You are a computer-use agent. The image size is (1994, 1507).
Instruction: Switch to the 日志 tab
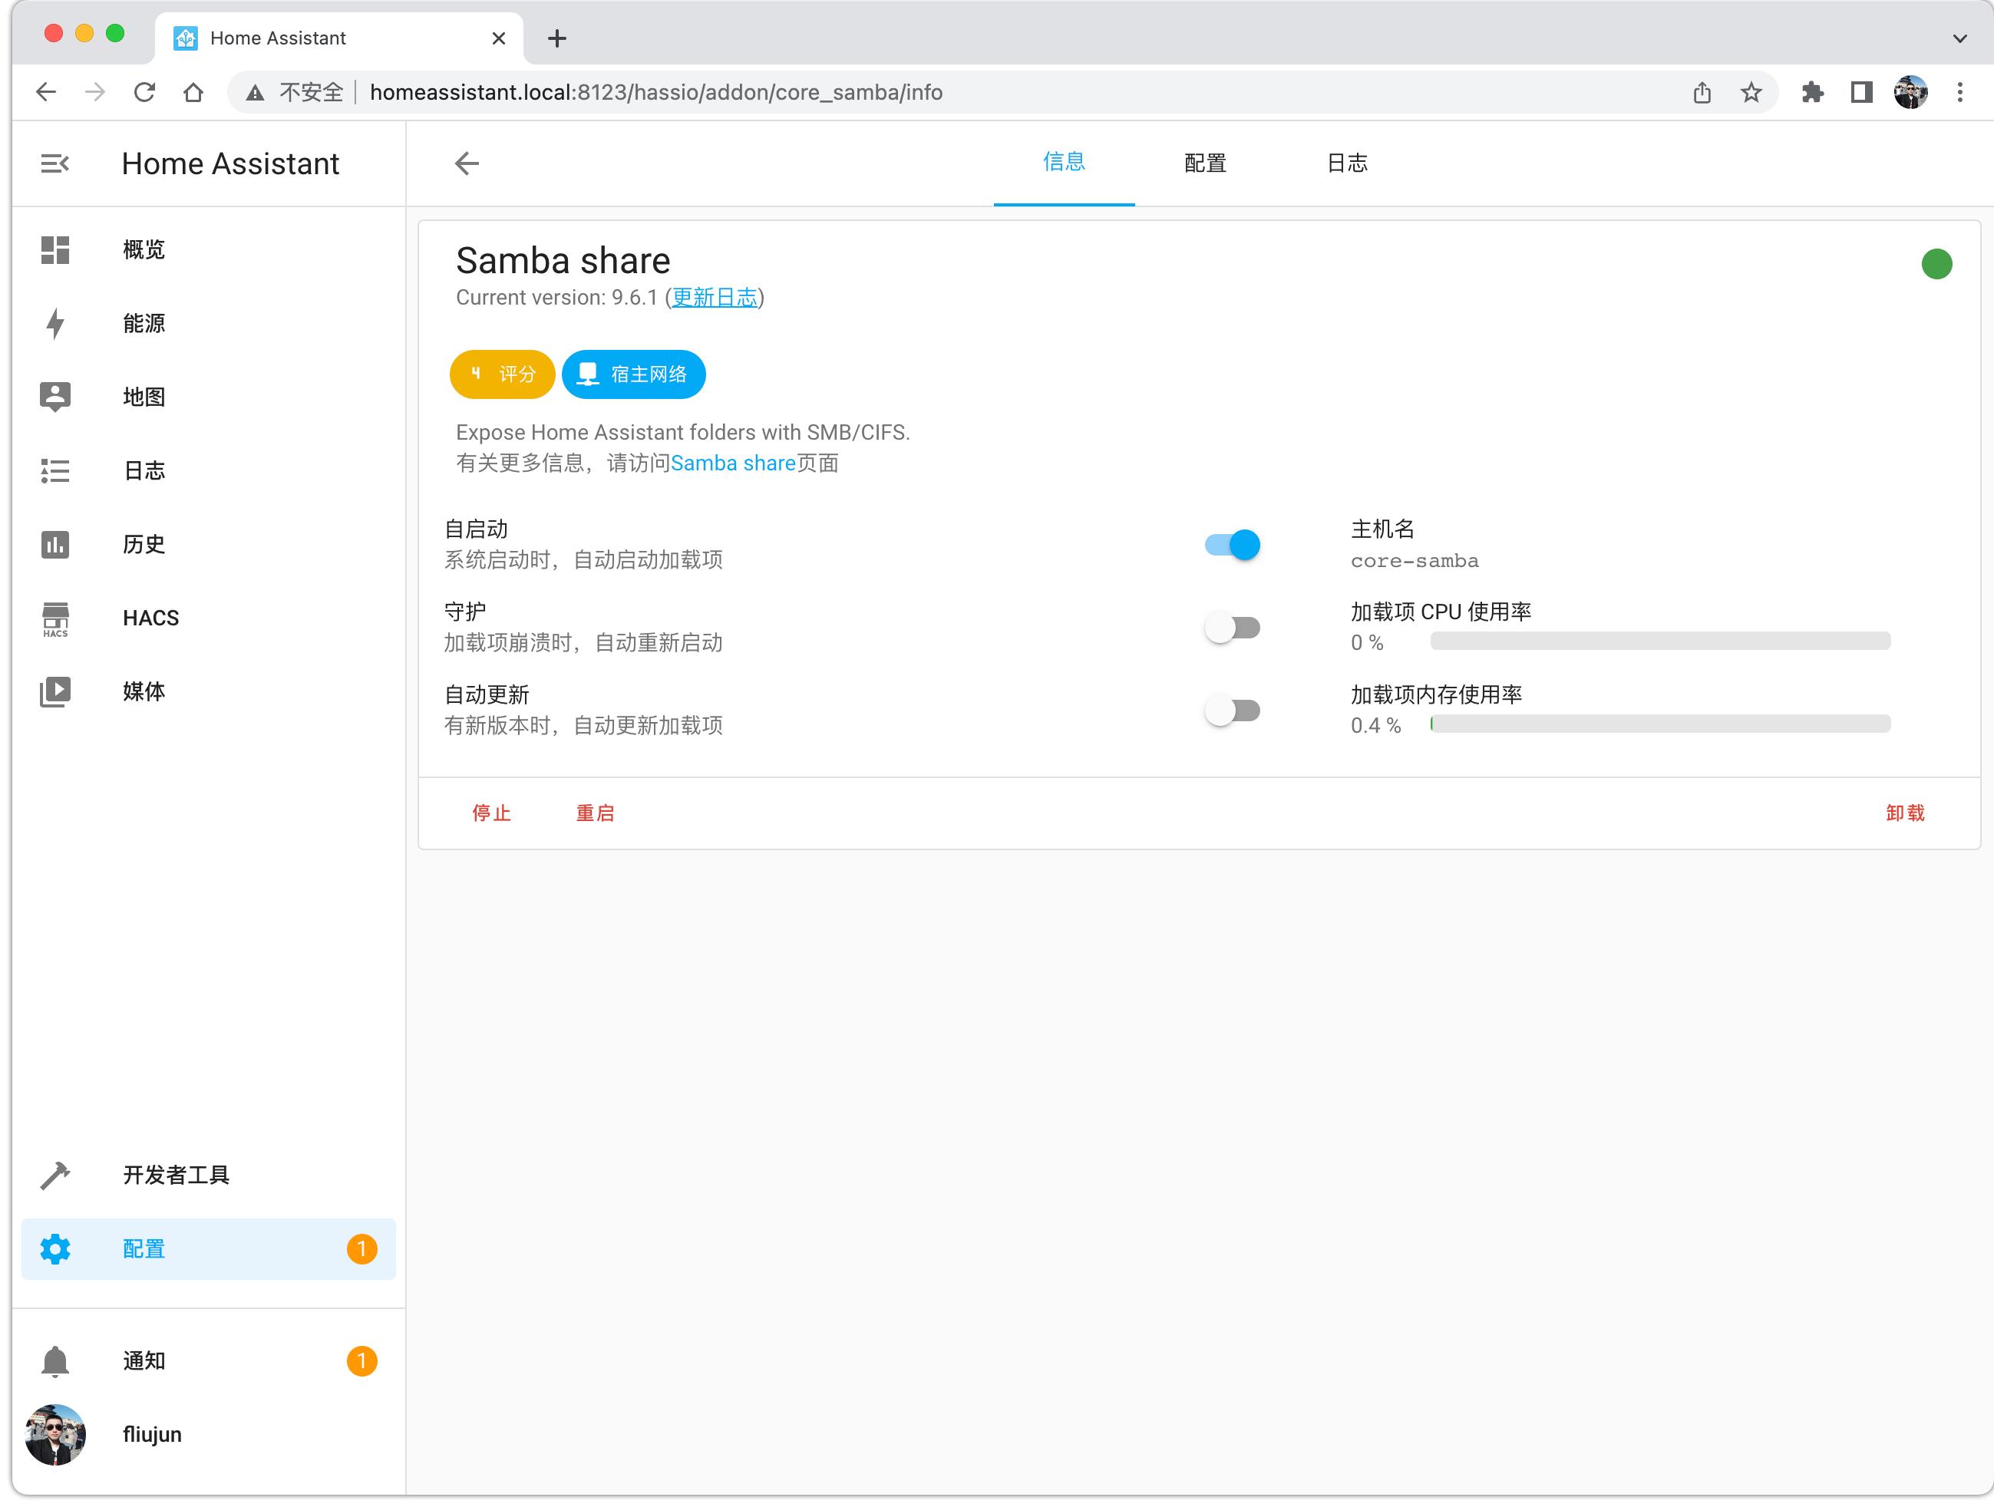(1346, 163)
